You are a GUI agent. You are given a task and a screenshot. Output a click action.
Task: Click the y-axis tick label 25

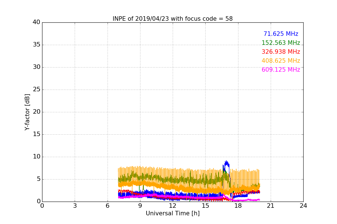(37, 90)
